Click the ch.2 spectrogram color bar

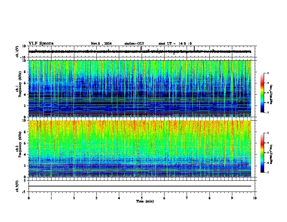262,153
